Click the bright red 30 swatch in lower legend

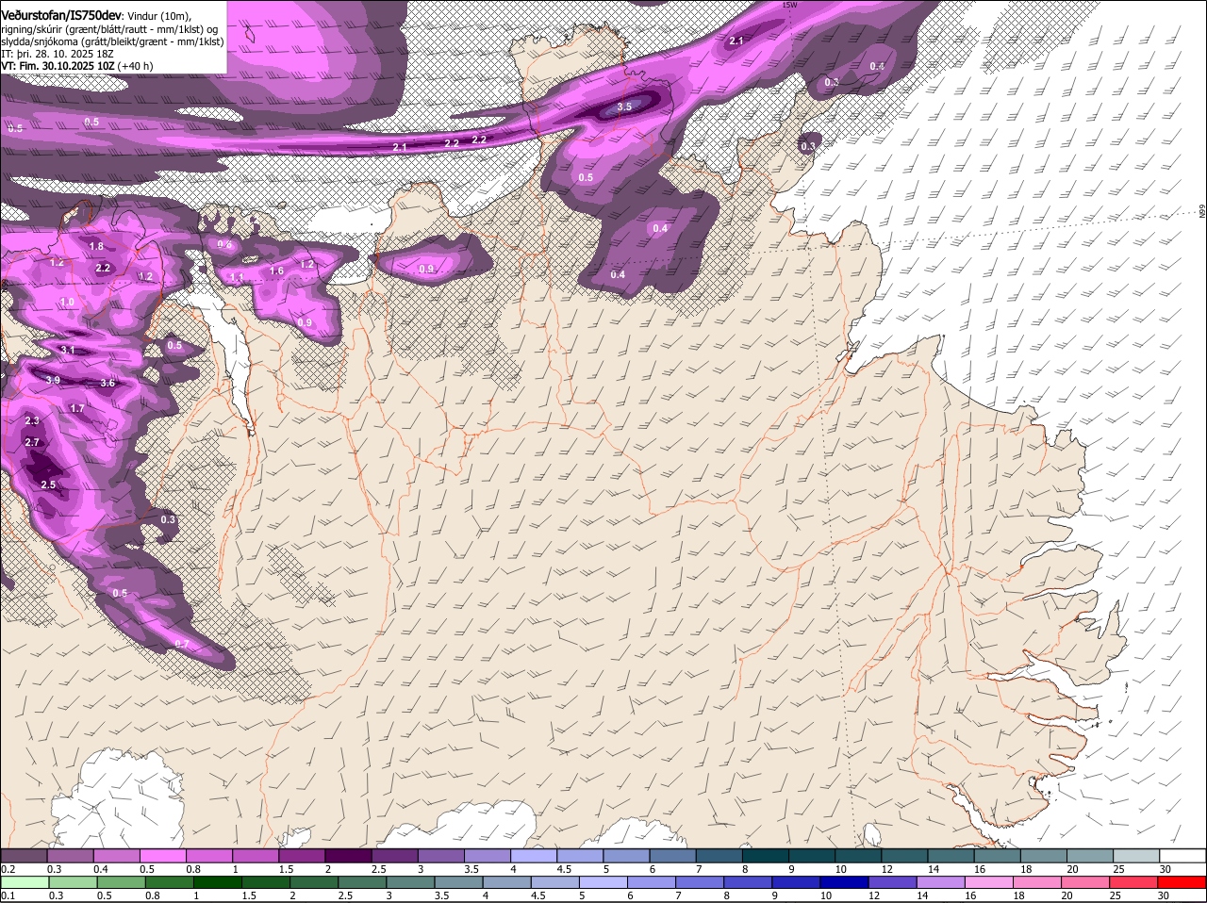coord(1182,881)
